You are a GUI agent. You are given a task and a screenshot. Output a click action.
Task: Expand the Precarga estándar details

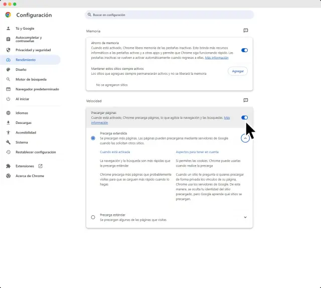tap(245, 217)
